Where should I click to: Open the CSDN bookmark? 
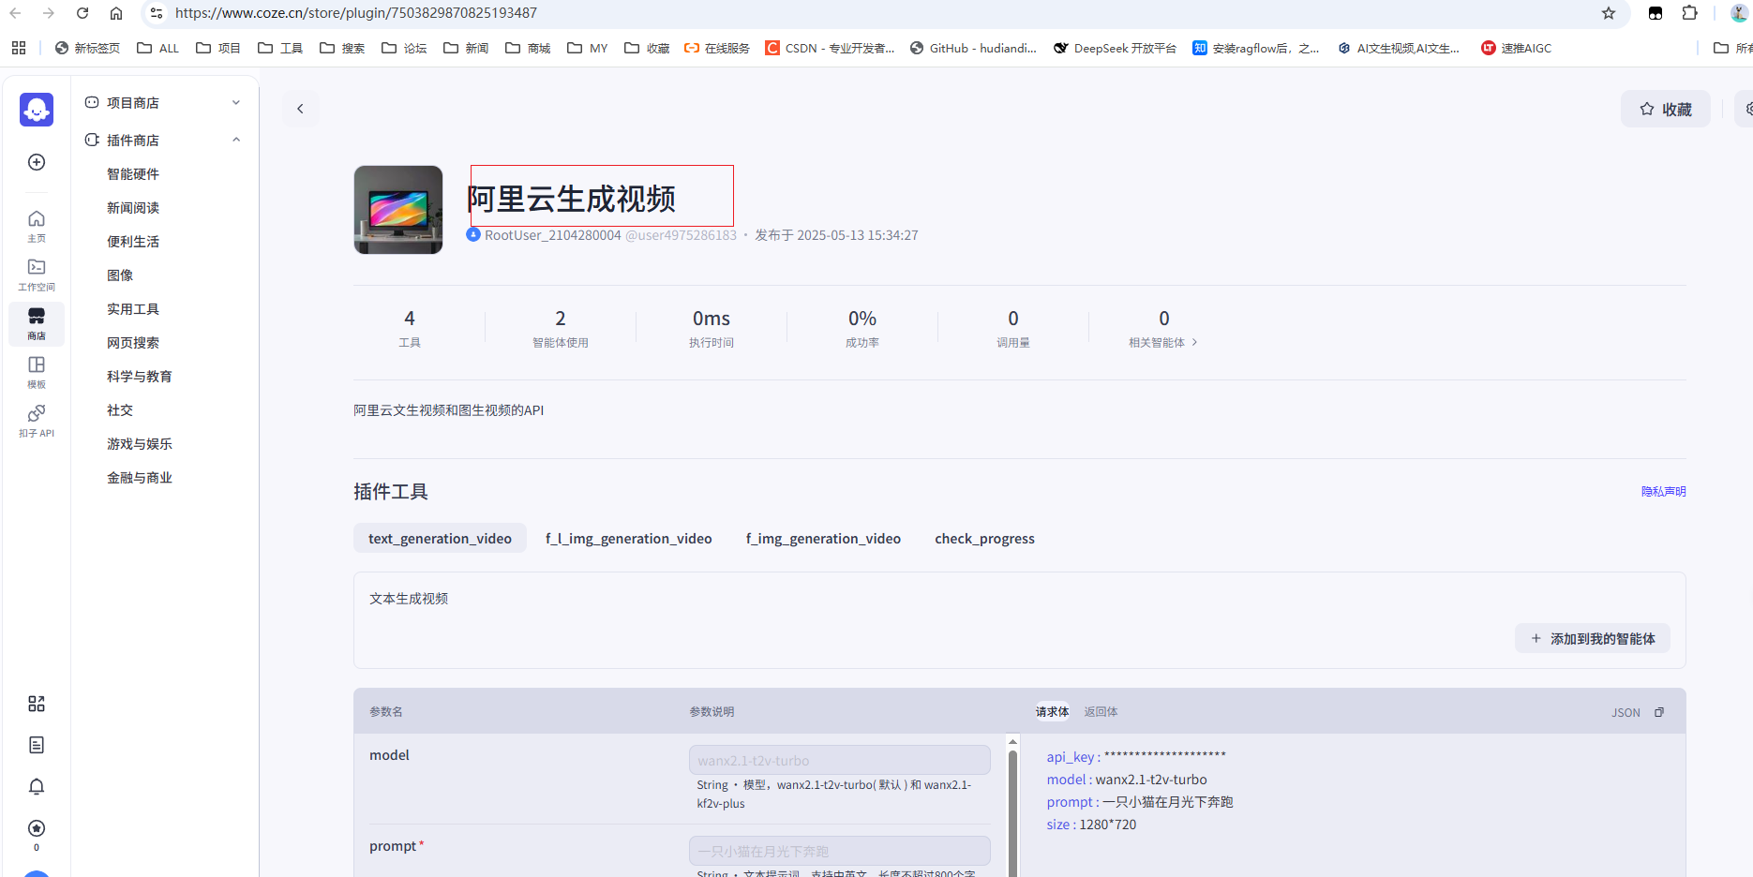pos(830,48)
